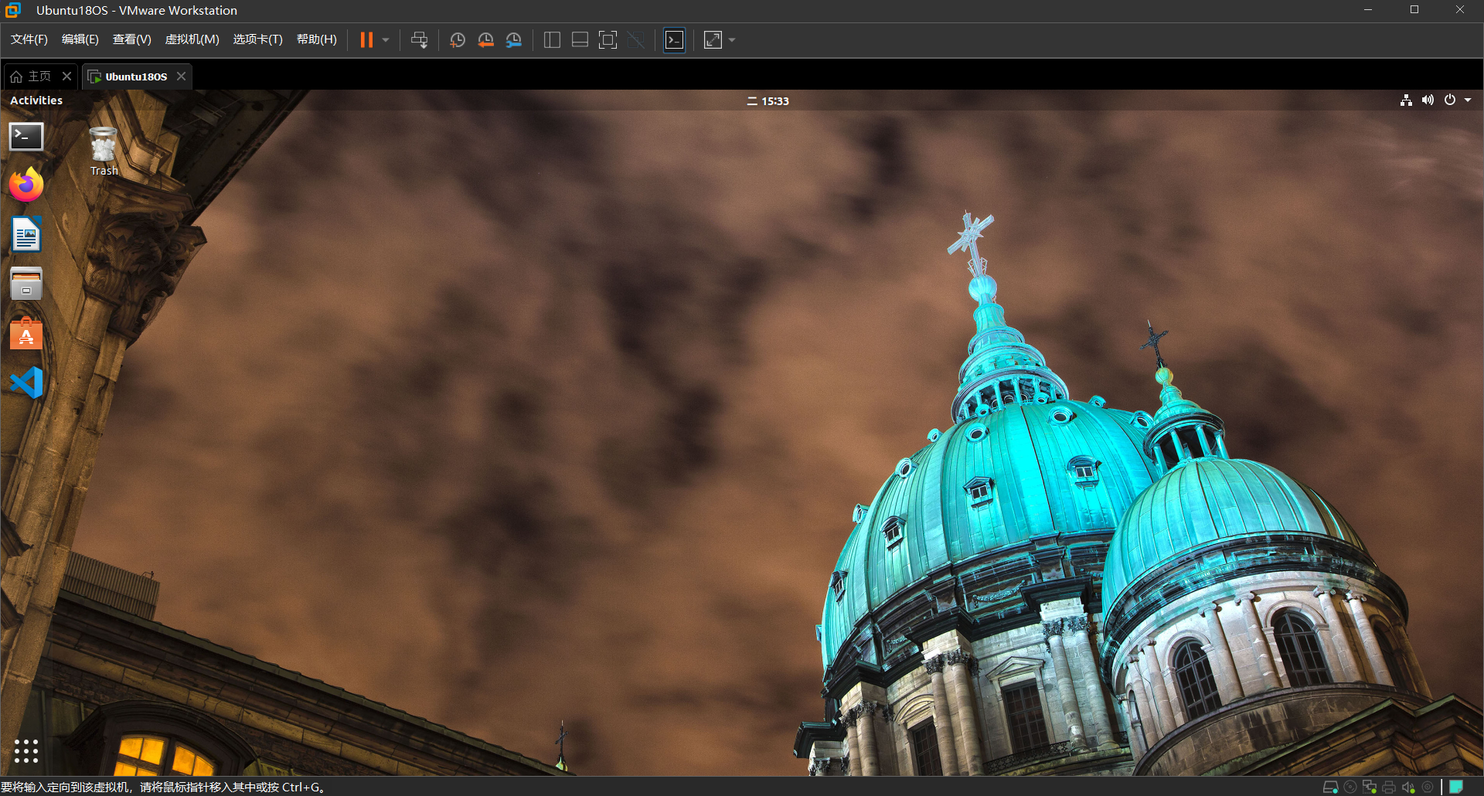Send Ctrl+Alt+Del to the virtual machine
Viewport: 1484px width, 796px height.
pos(420,40)
